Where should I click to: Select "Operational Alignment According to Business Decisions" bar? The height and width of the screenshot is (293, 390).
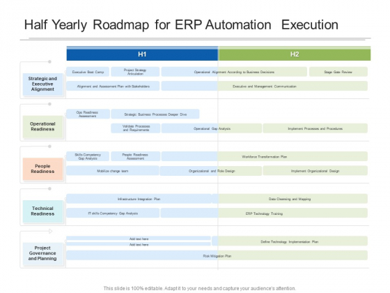(x=234, y=72)
